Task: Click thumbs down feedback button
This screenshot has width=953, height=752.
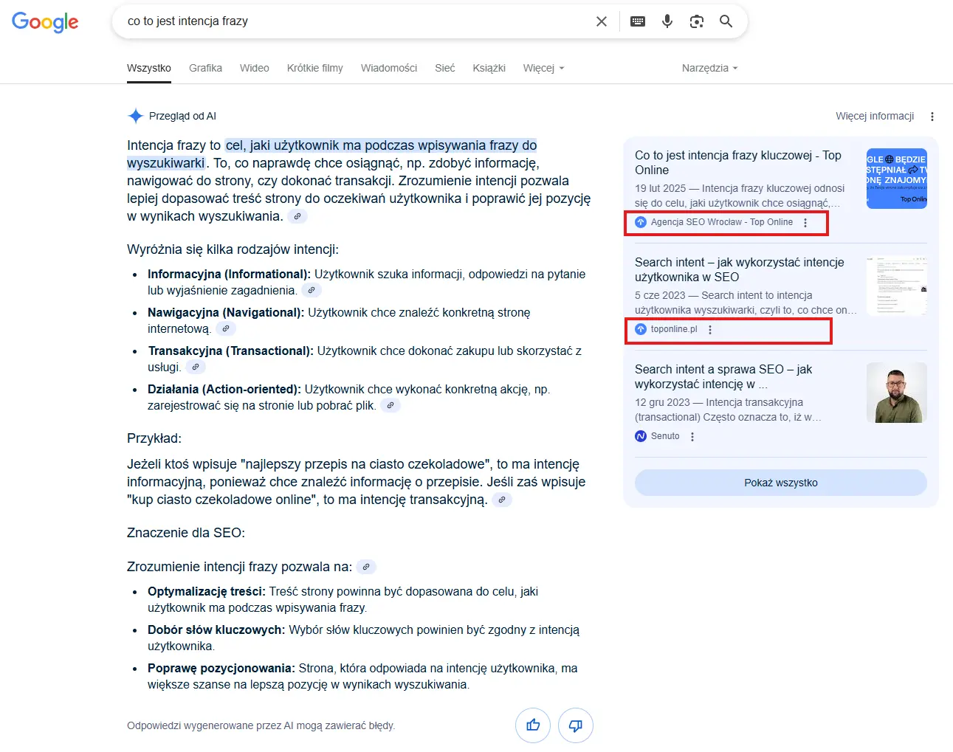Action: point(576,725)
